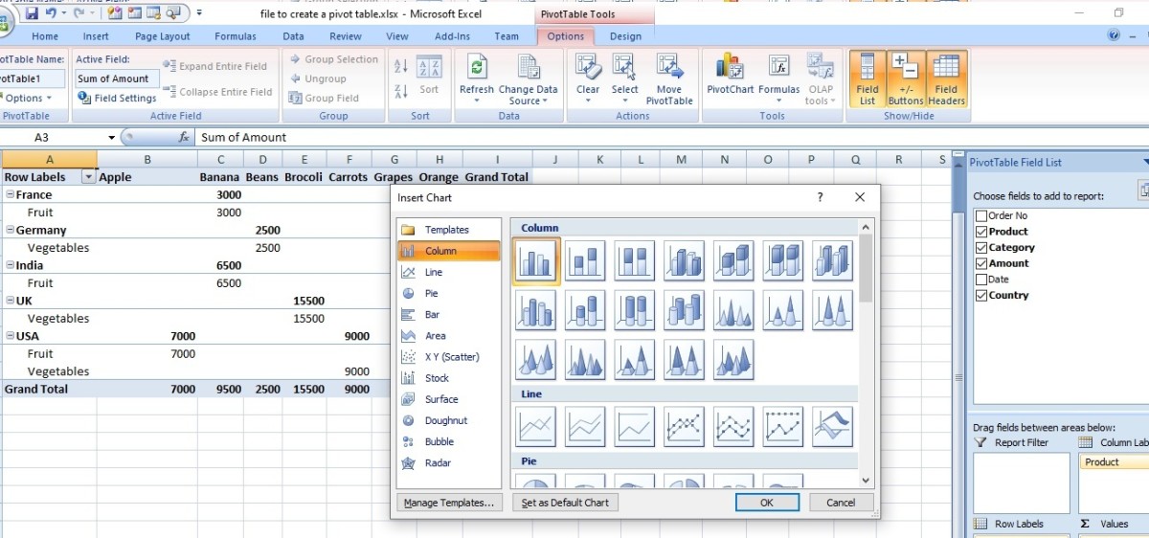Screen dimensions: 1149x538
Task: Open the Row Labels filter dropdown
Action: click(89, 177)
